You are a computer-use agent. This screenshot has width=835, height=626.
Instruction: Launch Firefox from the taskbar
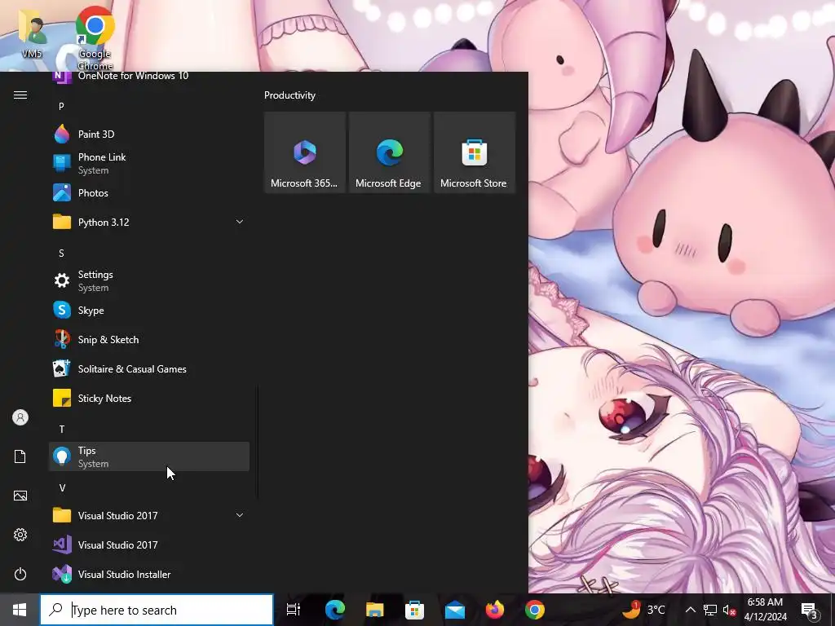click(x=495, y=610)
